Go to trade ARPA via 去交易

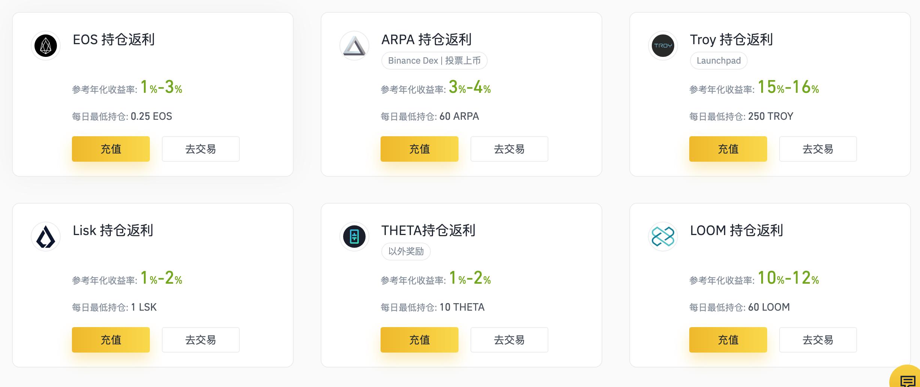(x=509, y=149)
